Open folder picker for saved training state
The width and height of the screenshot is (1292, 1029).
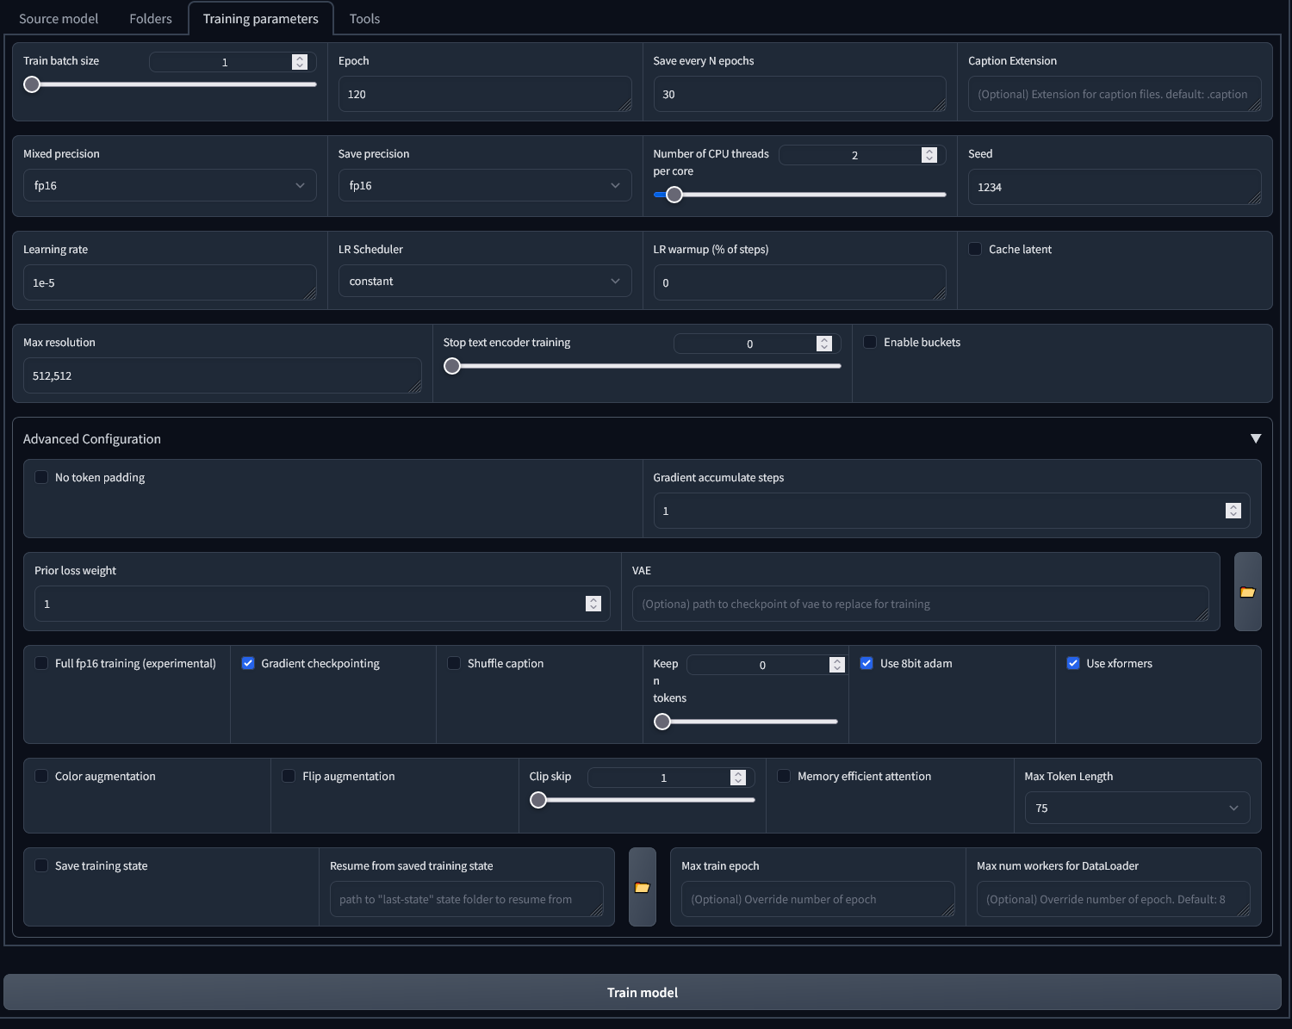642,886
